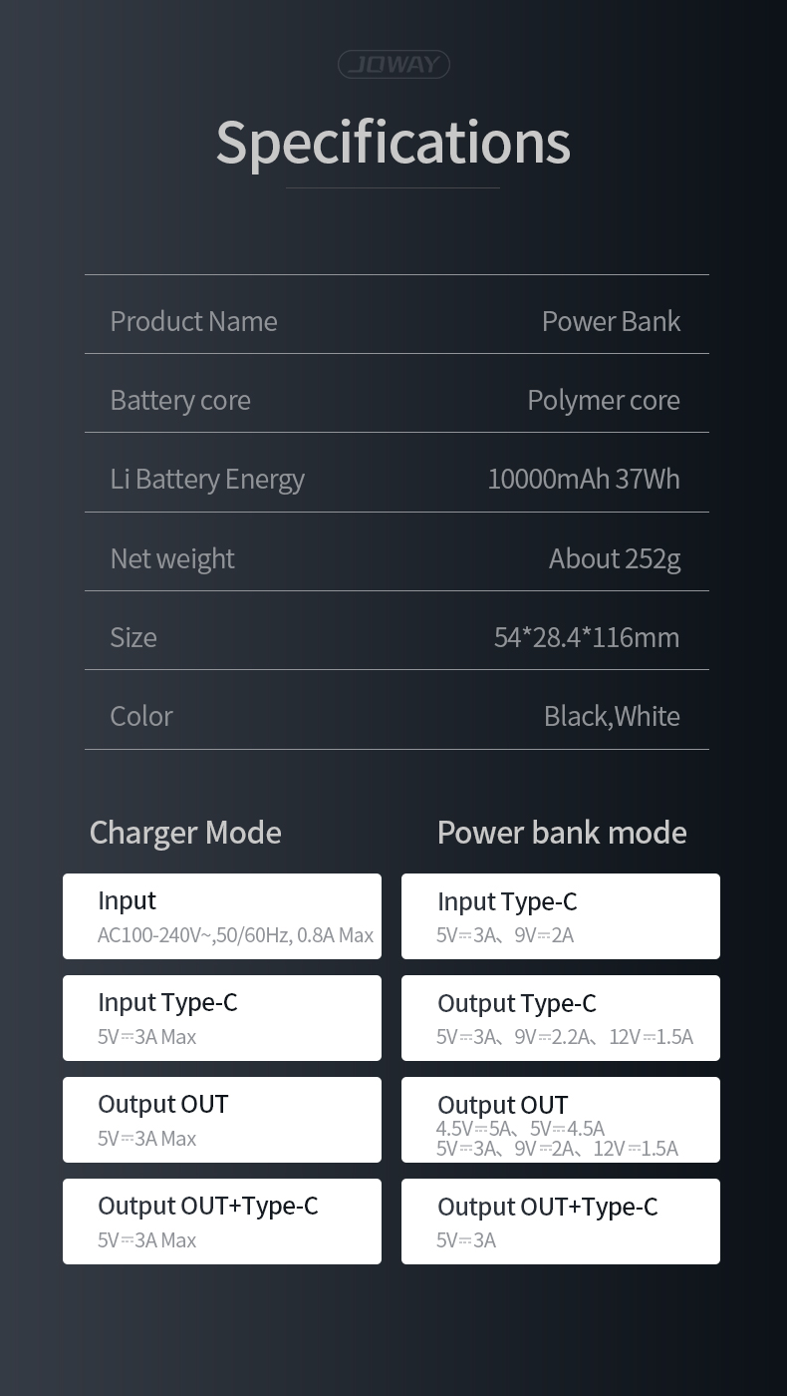The height and width of the screenshot is (1396, 787).
Task: Open Power bank Output OUT card
Action: [561, 1120]
